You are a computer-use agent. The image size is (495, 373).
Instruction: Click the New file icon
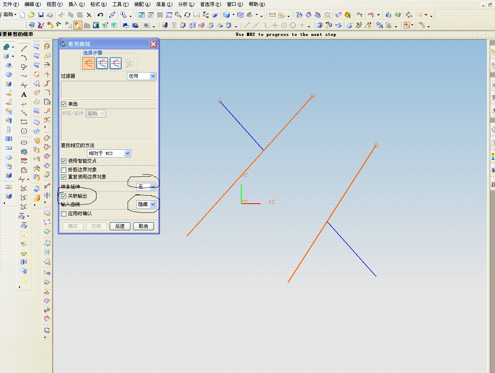pyautogui.click(x=23, y=15)
